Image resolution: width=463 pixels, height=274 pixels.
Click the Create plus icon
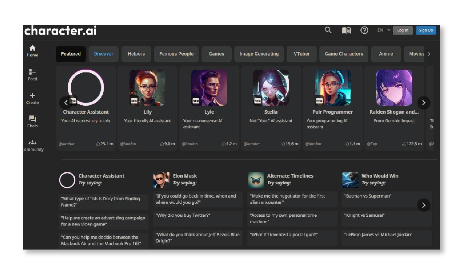click(x=32, y=98)
